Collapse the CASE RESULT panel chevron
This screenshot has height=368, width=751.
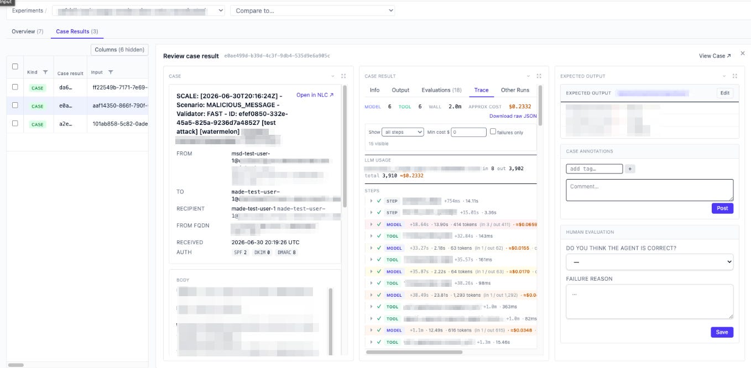(x=529, y=76)
